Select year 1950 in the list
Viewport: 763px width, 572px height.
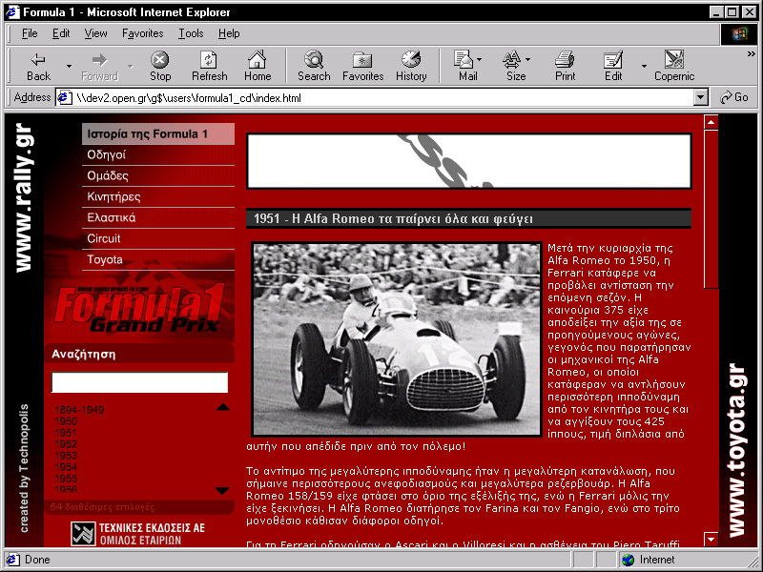[x=66, y=421]
